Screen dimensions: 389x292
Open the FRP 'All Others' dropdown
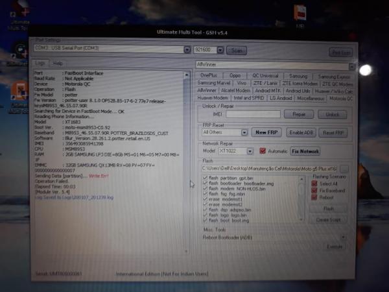click(x=244, y=132)
